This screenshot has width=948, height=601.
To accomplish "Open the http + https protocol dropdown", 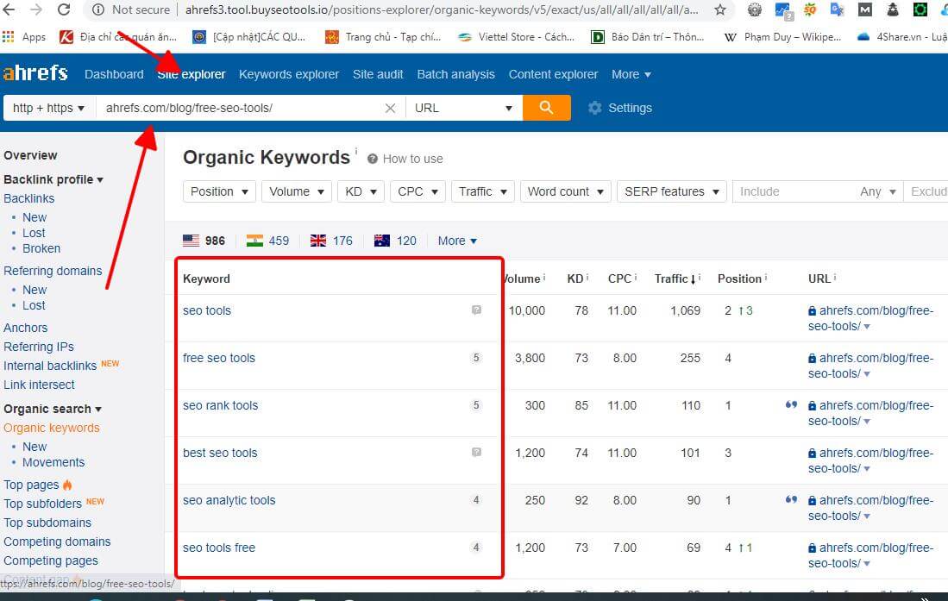I will click(x=47, y=108).
